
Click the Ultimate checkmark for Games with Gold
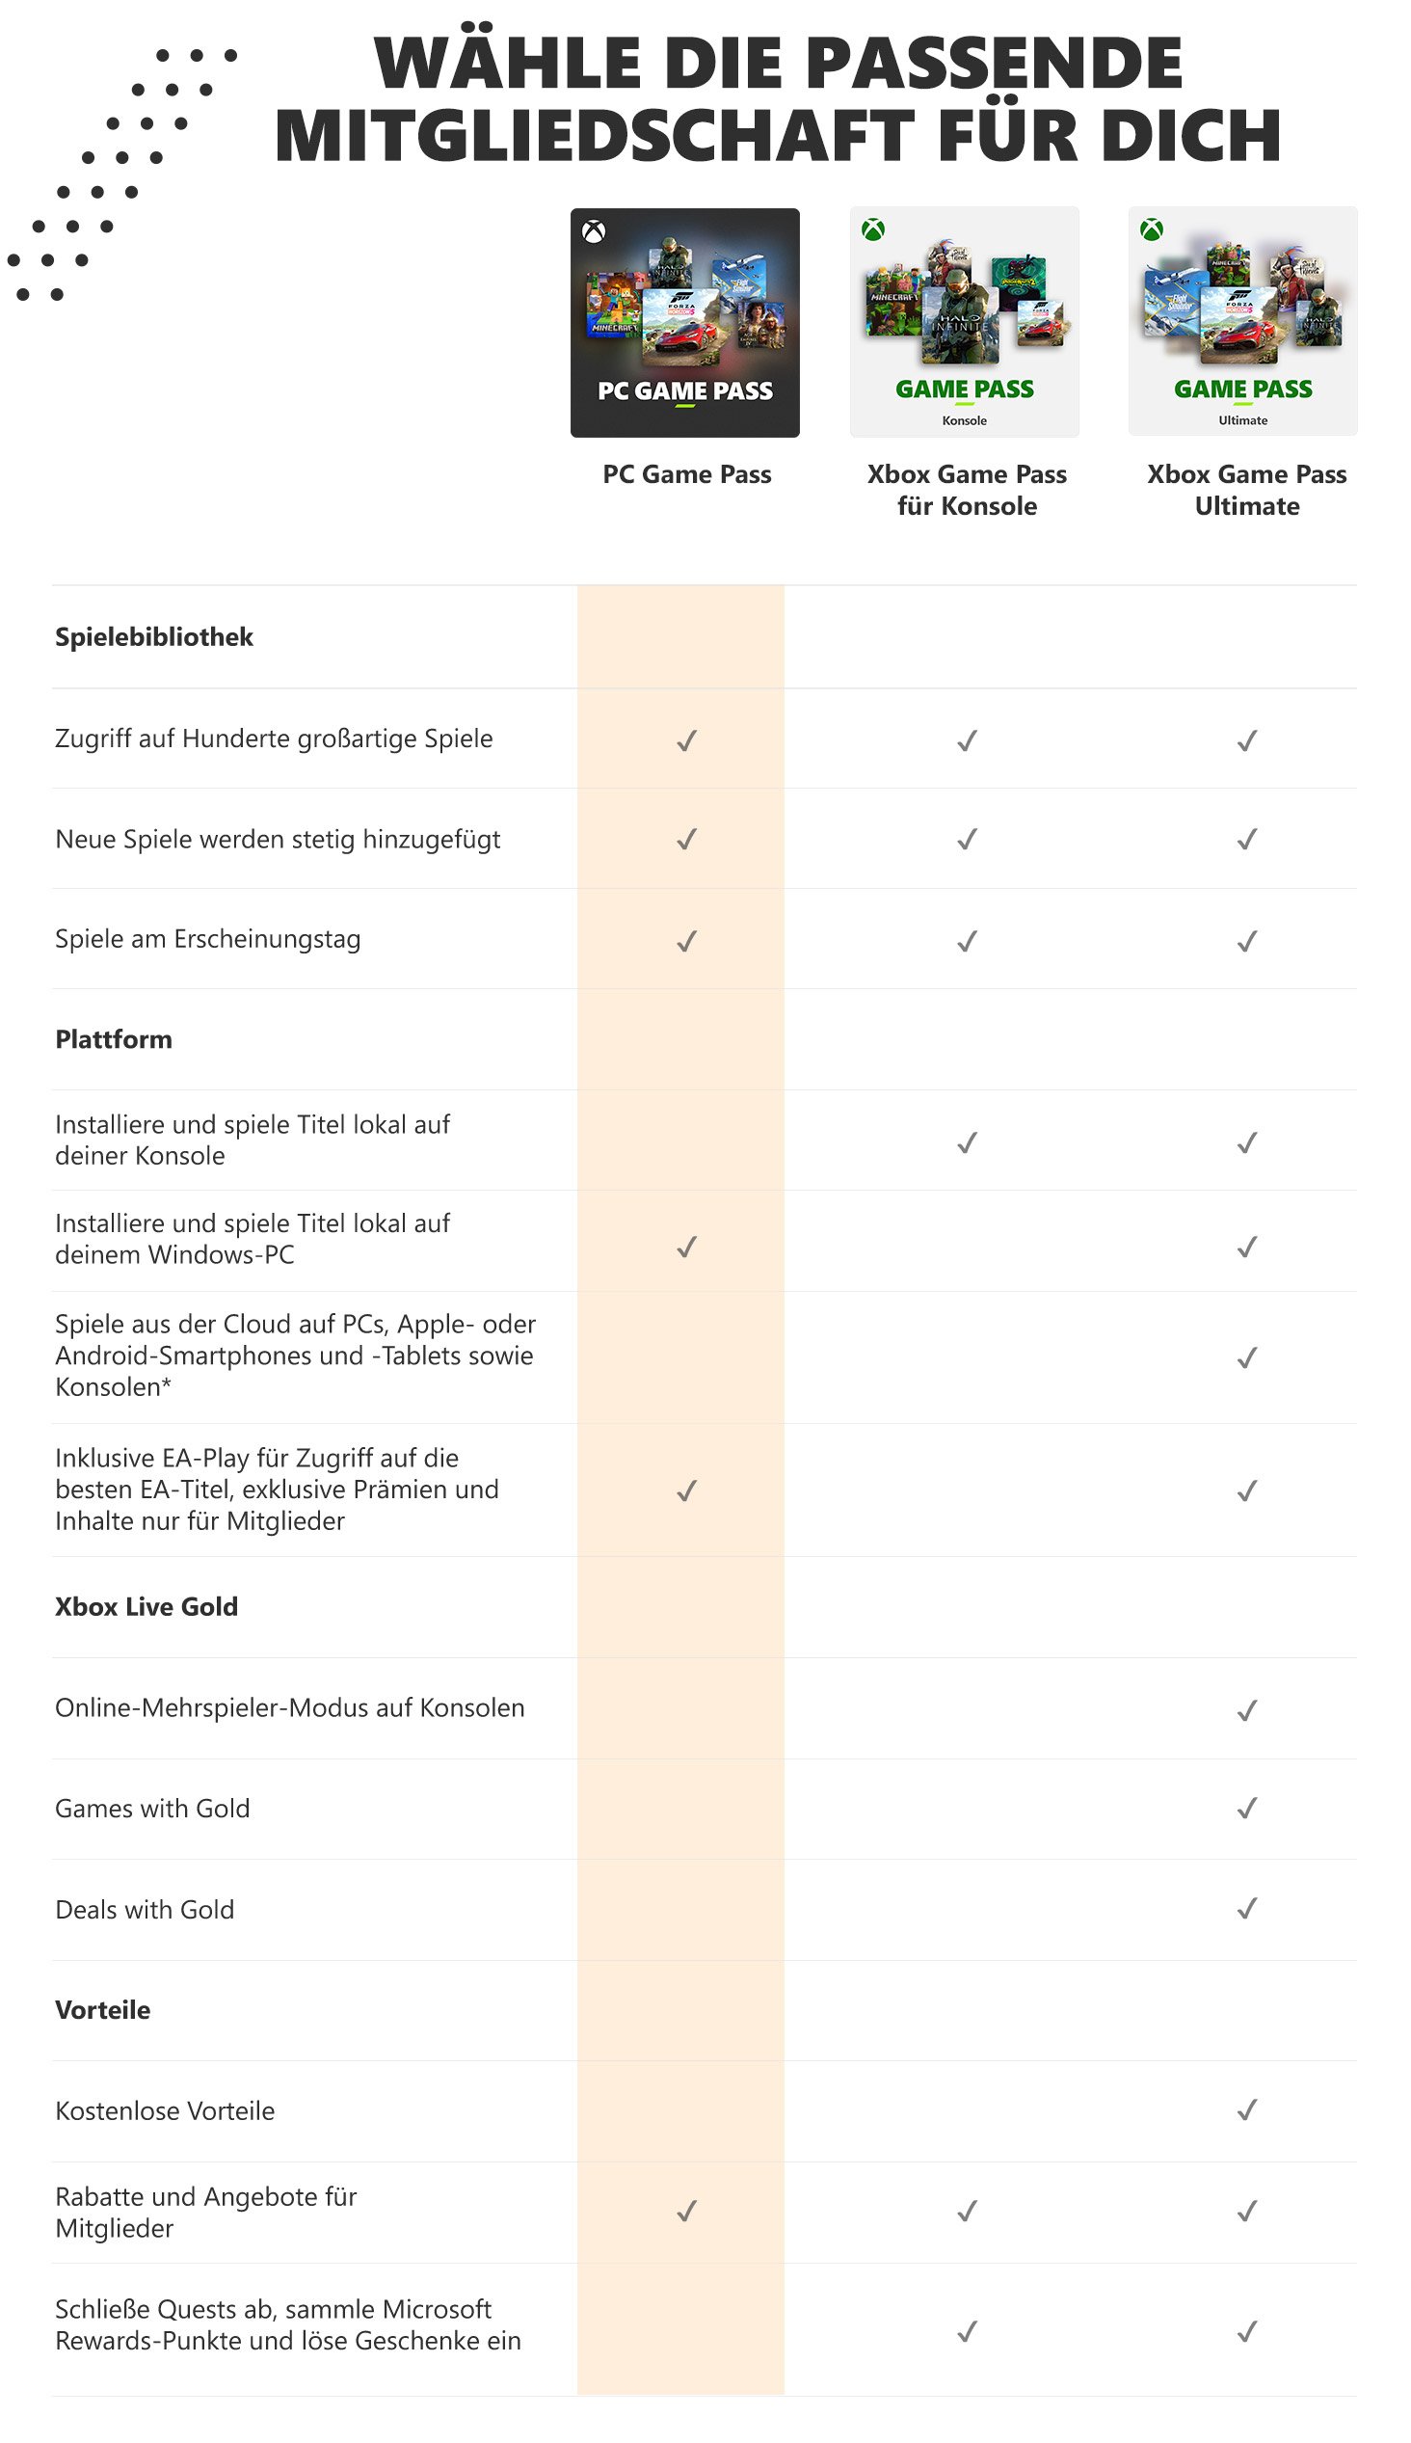pos(1246,1809)
